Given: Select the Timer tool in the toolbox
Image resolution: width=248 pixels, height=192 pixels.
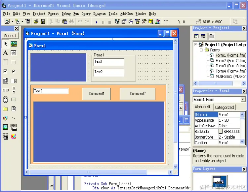Looking at the screenshot, I should pyautogui.click(x=6, y=99).
